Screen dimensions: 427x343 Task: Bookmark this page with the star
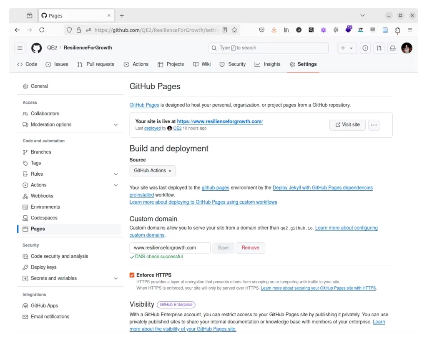[234, 30]
